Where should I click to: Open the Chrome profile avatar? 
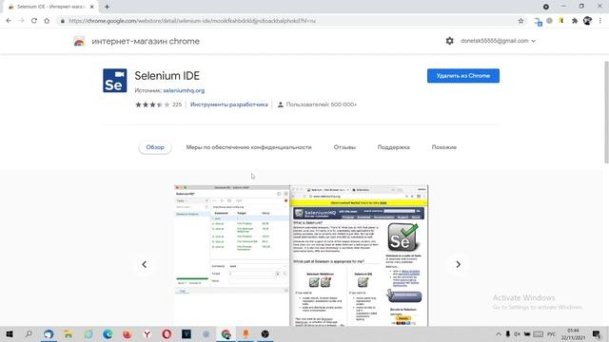tap(587, 21)
